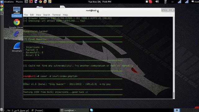Click the '[*] Final Results:' line
The image size is (199, 112).
(x=35, y=39)
